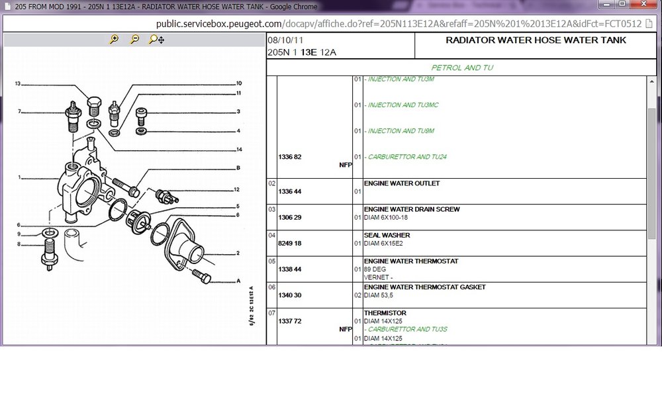Click reference code 205N 1 13E 12A
This screenshot has height=415, width=662.
click(x=302, y=52)
